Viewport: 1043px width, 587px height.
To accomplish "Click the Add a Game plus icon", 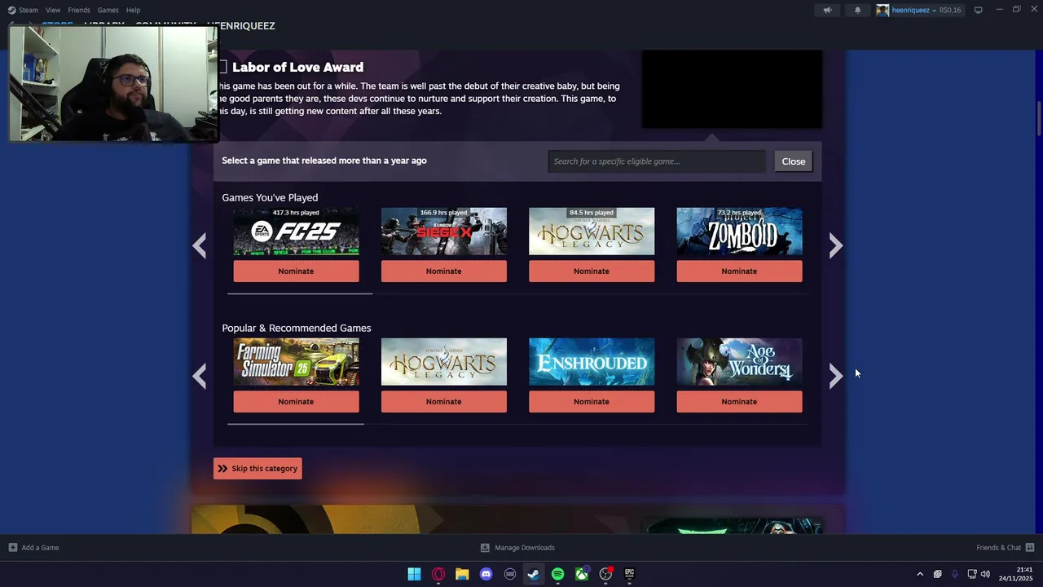I will point(12,548).
